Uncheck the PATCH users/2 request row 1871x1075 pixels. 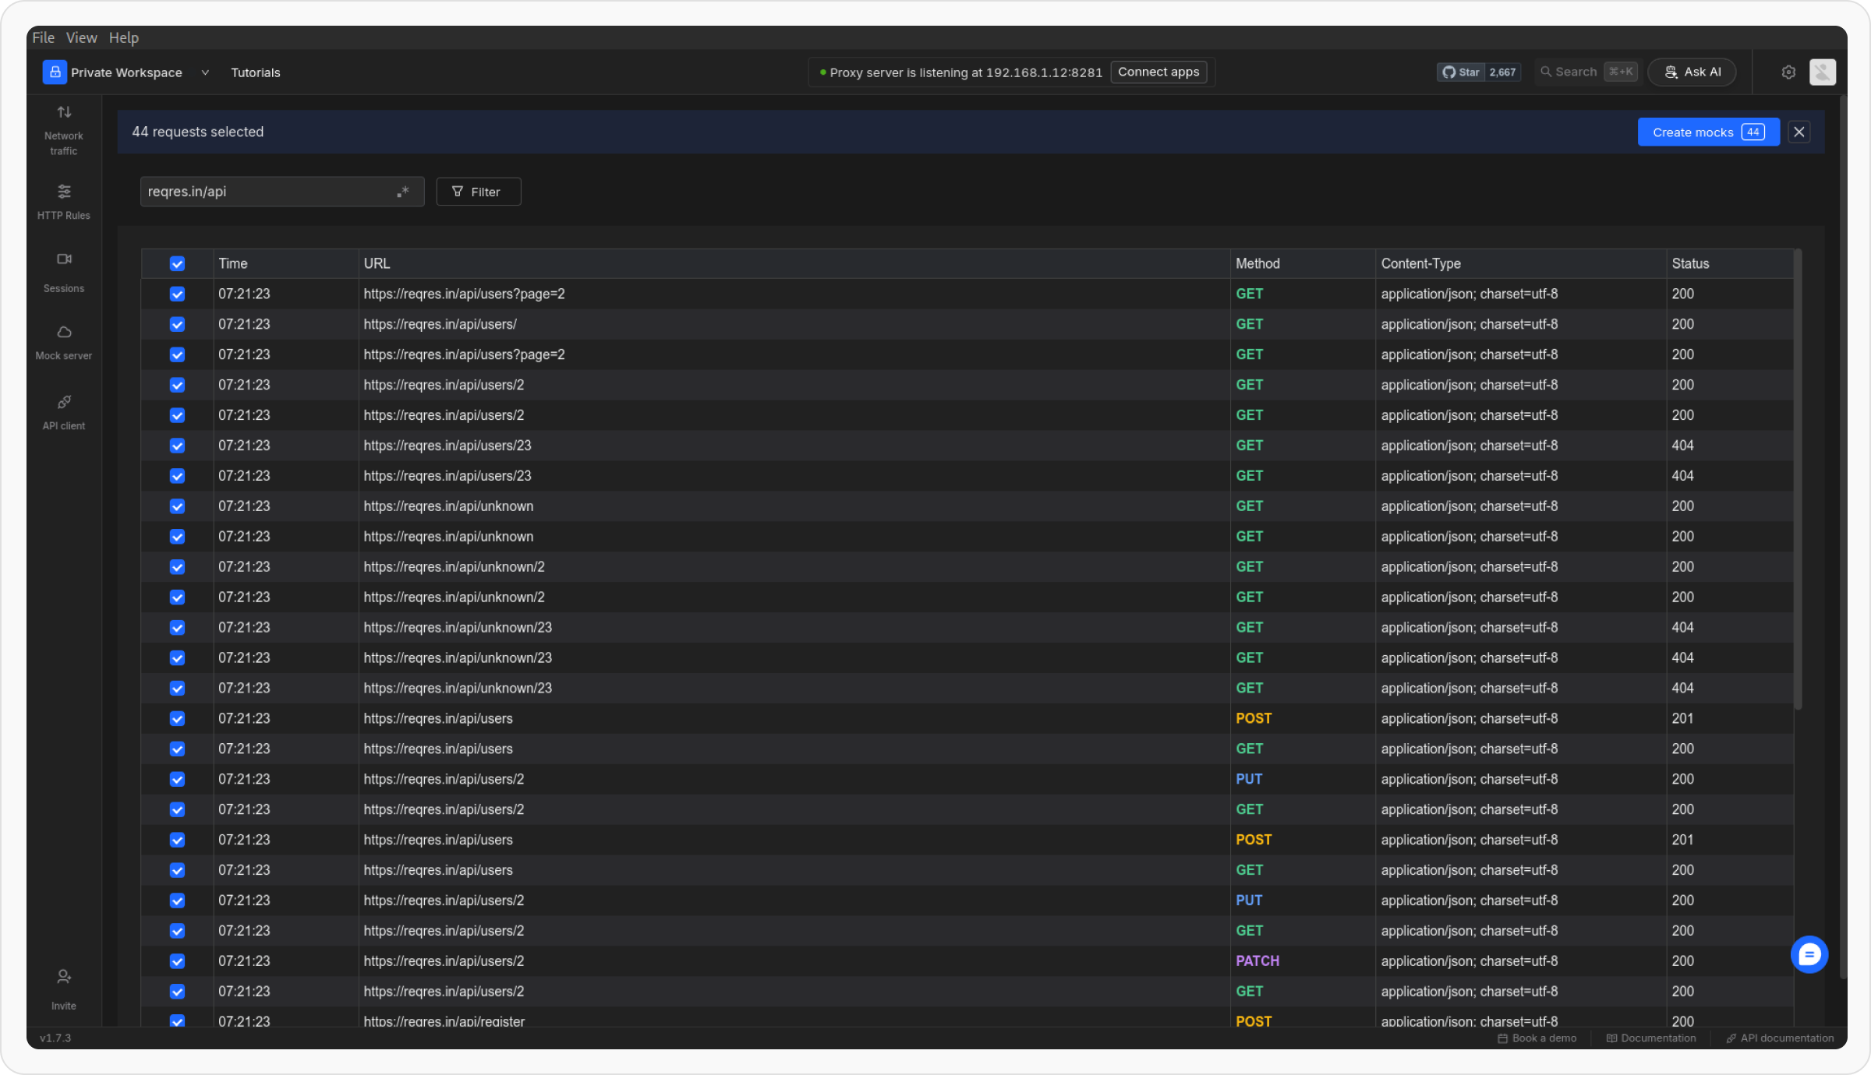click(178, 961)
